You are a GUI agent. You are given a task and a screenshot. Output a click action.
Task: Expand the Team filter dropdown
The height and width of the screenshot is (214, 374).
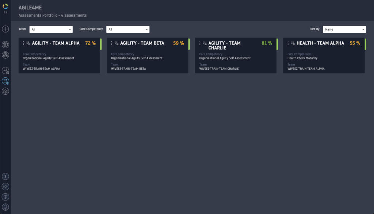click(x=51, y=30)
